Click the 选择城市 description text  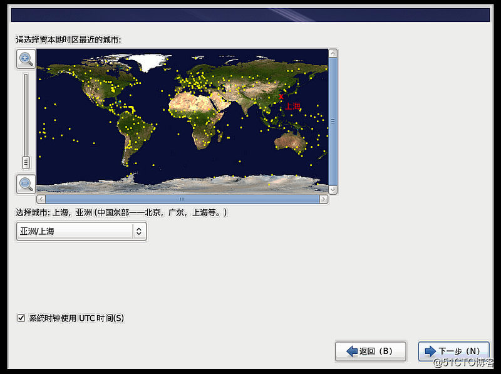[x=121, y=212]
